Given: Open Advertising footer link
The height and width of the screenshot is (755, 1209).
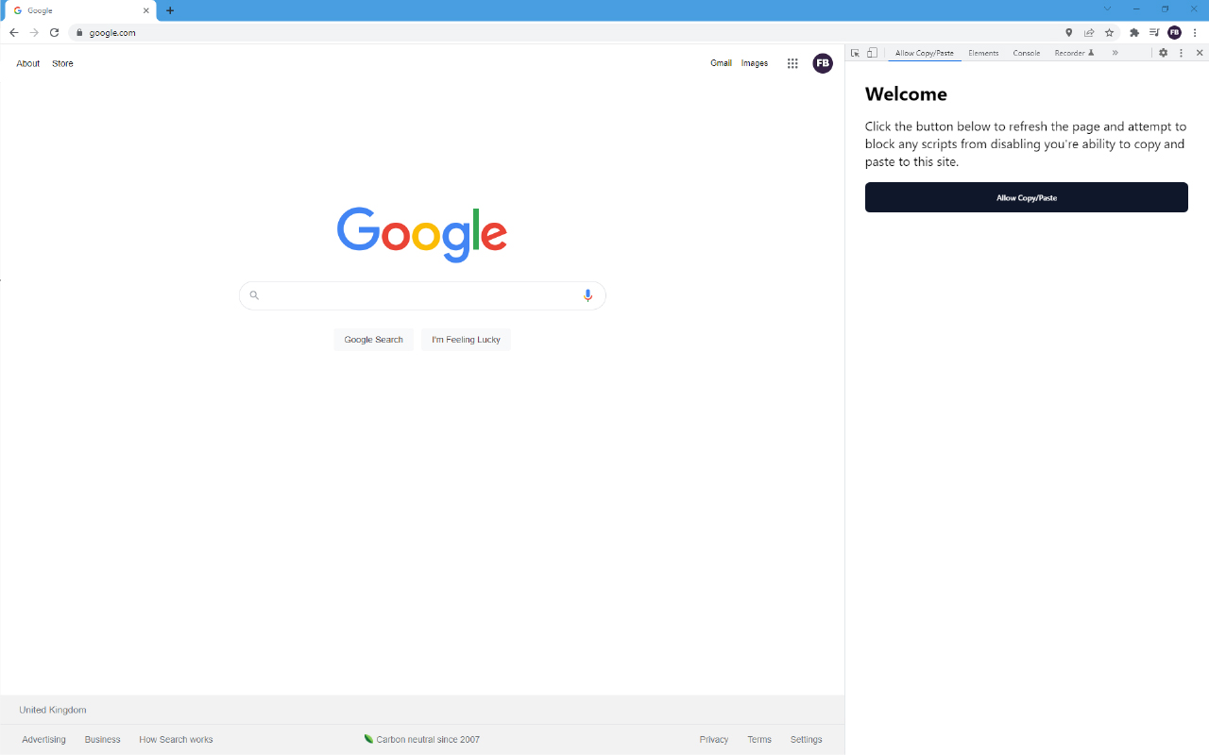Looking at the screenshot, I should click(x=44, y=740).
